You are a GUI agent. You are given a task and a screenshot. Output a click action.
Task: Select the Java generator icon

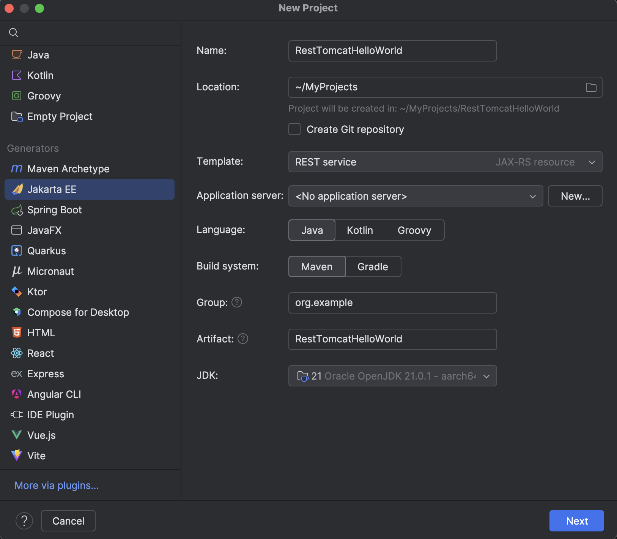[17, 55]
